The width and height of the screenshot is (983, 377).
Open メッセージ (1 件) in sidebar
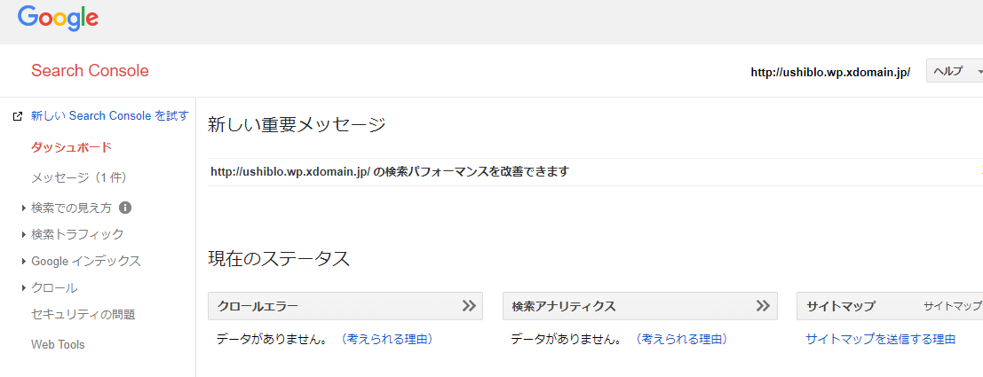point(80,177)
